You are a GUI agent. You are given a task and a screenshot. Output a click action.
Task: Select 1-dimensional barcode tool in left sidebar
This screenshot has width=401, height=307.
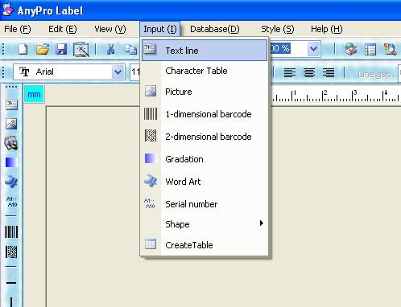11,231
